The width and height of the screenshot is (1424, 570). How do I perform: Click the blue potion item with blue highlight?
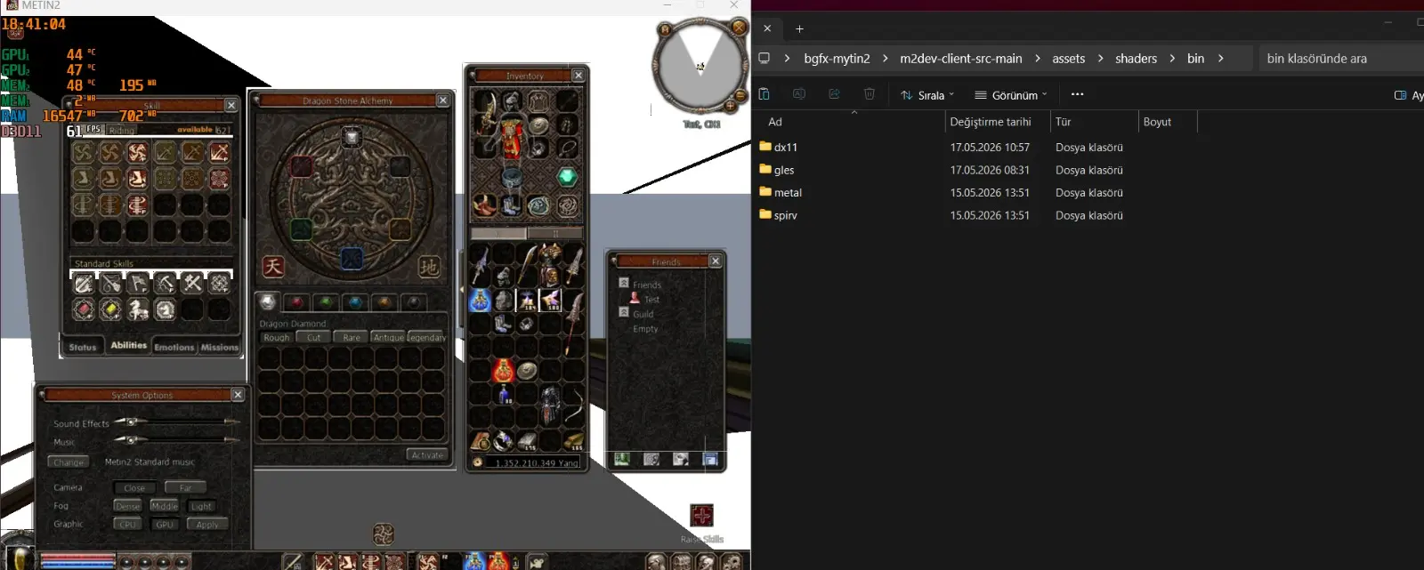[480, 301]
